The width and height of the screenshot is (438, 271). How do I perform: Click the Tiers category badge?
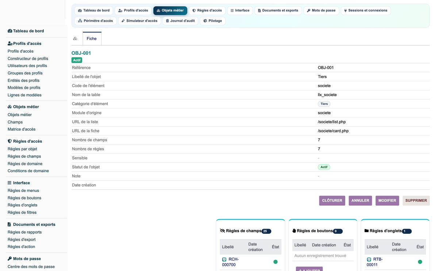(324, 104)
